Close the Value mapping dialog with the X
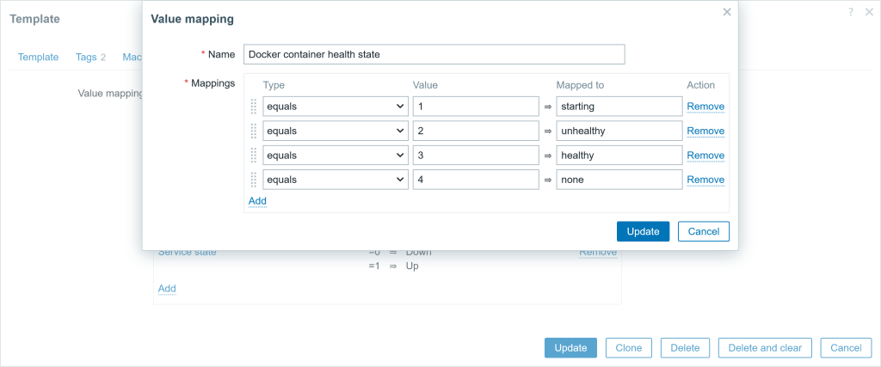Image resolution: width=881 pixels, height=367 pixels. click(726, 12)
